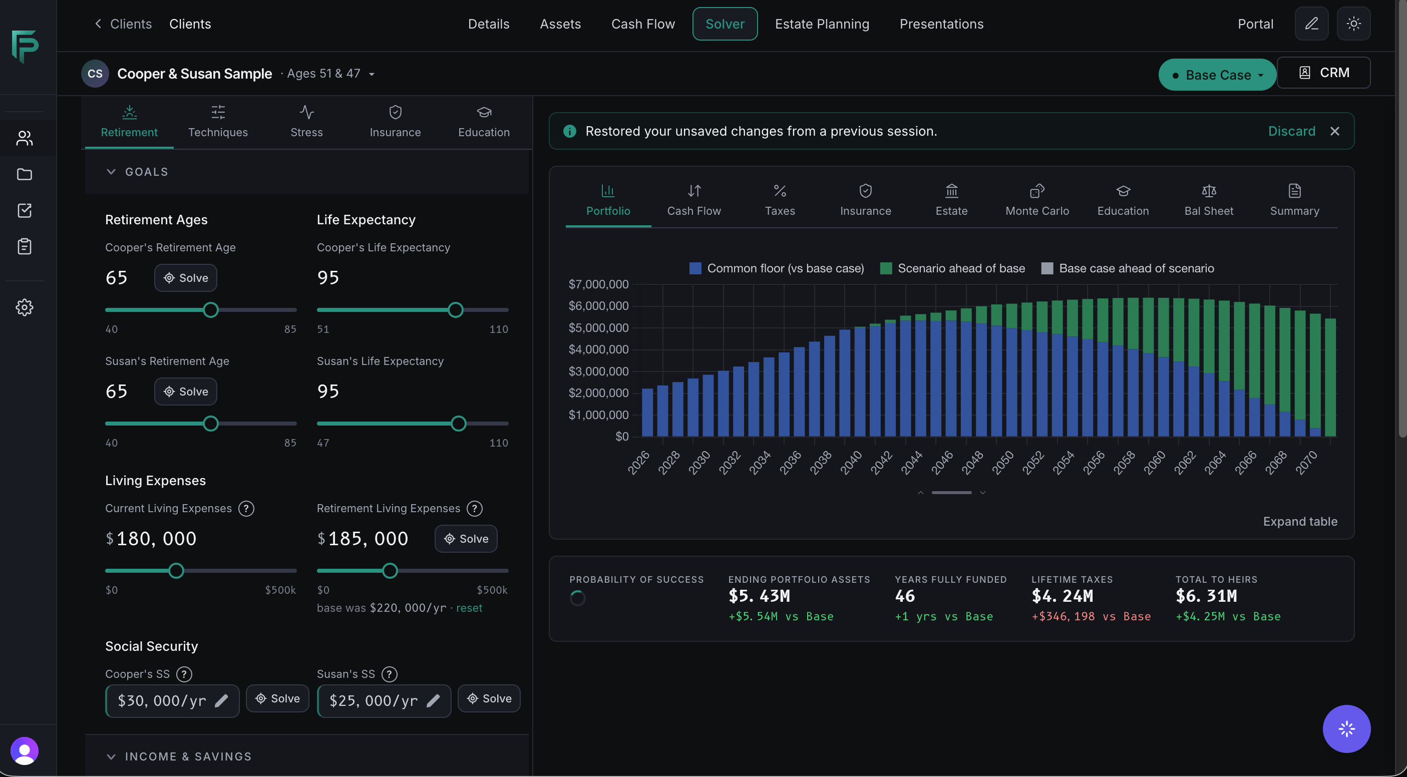Open the Estate Planning tab
This screenshot has width=1407, height=777.
[x=822, y=24]
